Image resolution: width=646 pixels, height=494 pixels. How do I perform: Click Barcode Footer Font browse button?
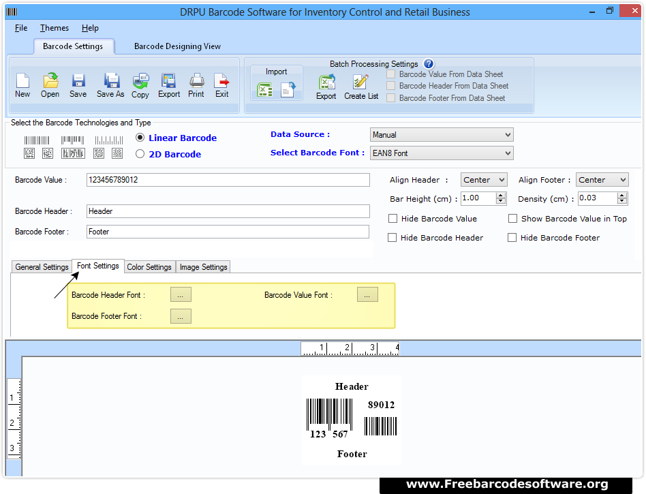tap(181, 316)
